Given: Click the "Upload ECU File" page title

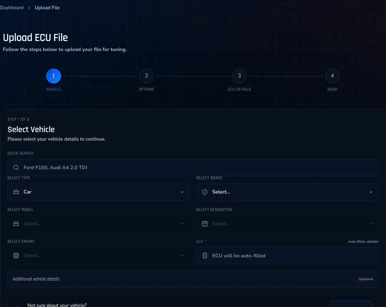Looking at the screenshot, I should coord(35,37).
